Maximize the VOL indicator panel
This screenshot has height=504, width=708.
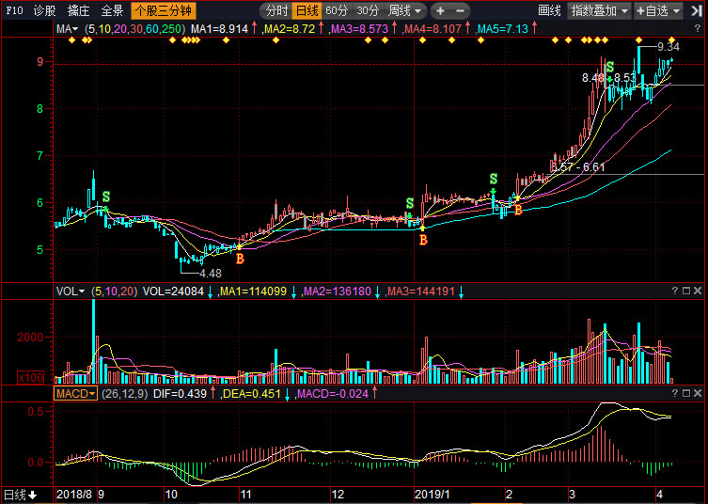(x=684, y=292)
